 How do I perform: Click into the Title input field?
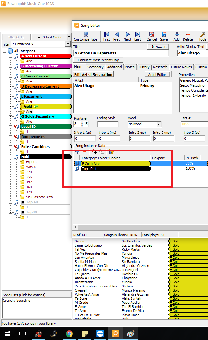tap(121, 53)
